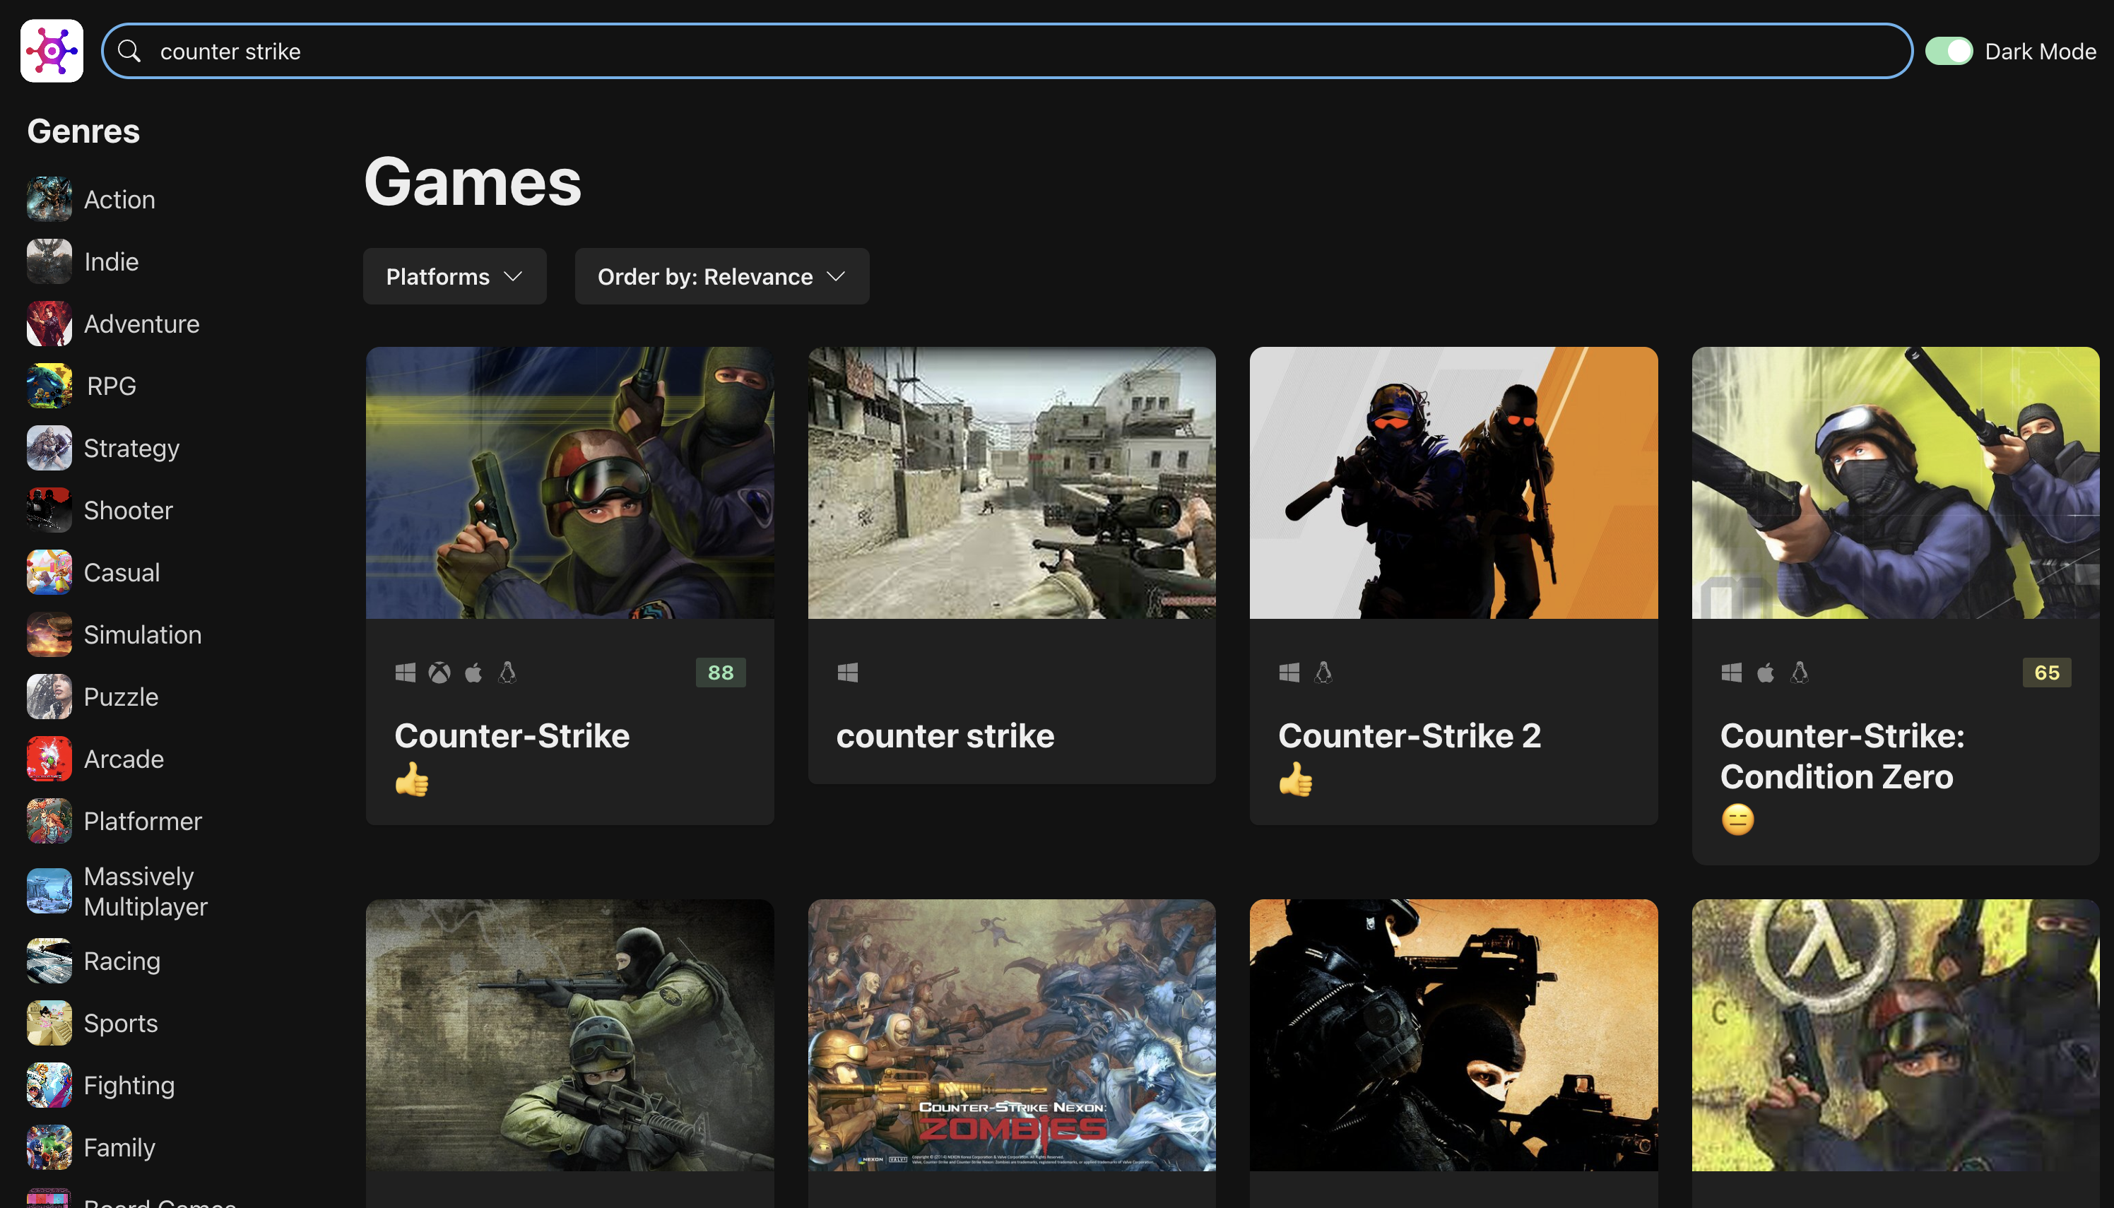Click the Counter-Strike 2 title

pos(1410,736)
